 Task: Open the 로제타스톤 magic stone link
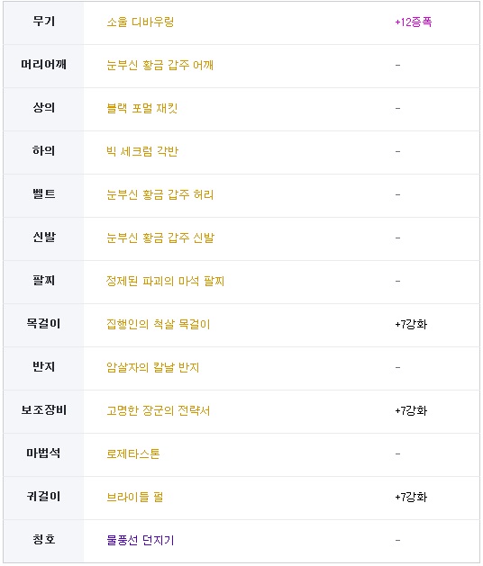click(133, 454)
